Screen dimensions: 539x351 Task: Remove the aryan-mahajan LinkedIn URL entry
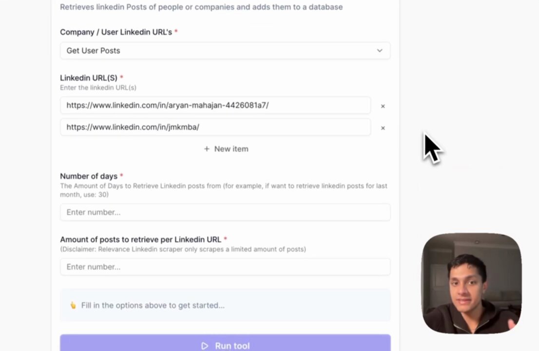[383, 106]
